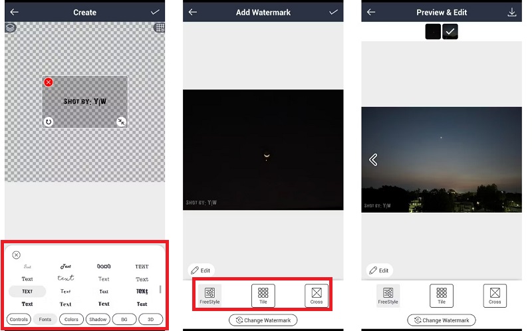
Task: Open the Shadow tab
Action: pos(98,320)
